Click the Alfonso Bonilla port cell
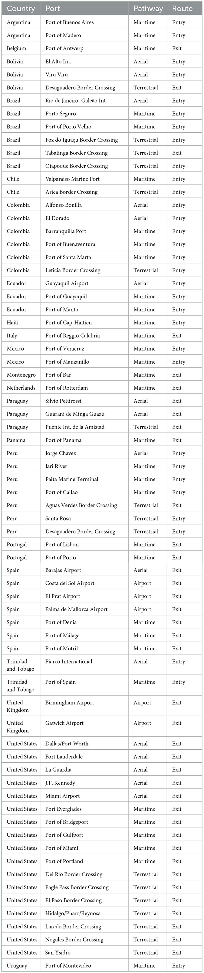This screenshot has width=204, height=973. coord(64,205)
